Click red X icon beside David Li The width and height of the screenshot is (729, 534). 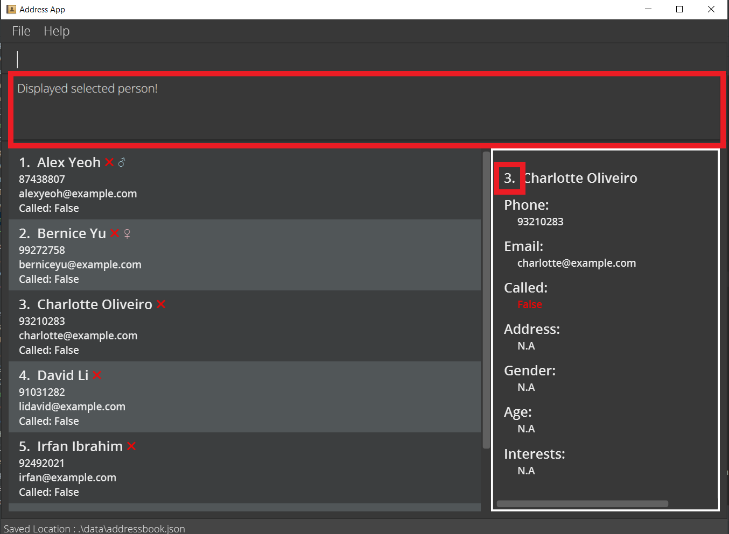point(97,375)
